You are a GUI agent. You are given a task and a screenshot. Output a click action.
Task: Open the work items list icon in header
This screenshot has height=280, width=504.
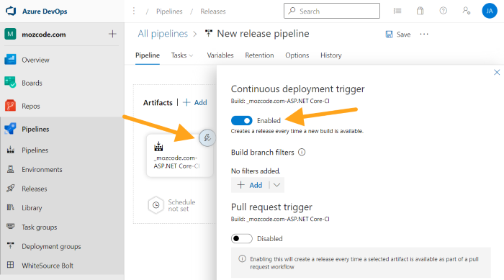pos(397,11)
